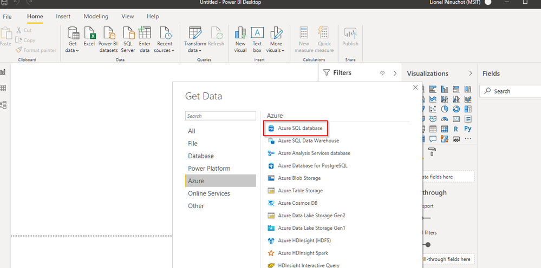Viewport: 541px width, 268px height.
Task: Switch to the View ribbon tab
Action: (x=128, y=17)
